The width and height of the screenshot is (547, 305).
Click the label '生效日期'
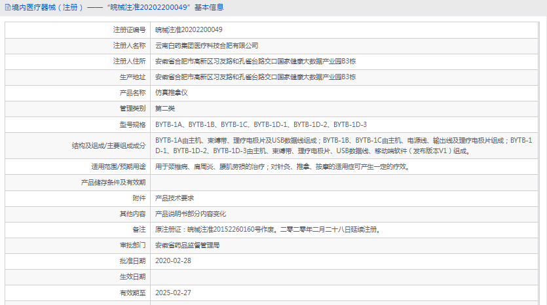pyautogui.click(x=132, y=277)
